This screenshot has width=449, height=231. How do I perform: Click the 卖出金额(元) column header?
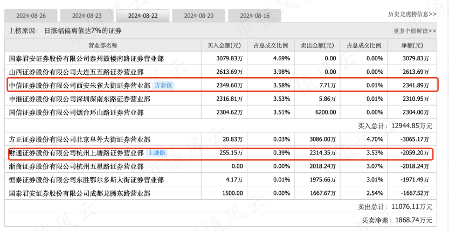[x=317, y=45]
